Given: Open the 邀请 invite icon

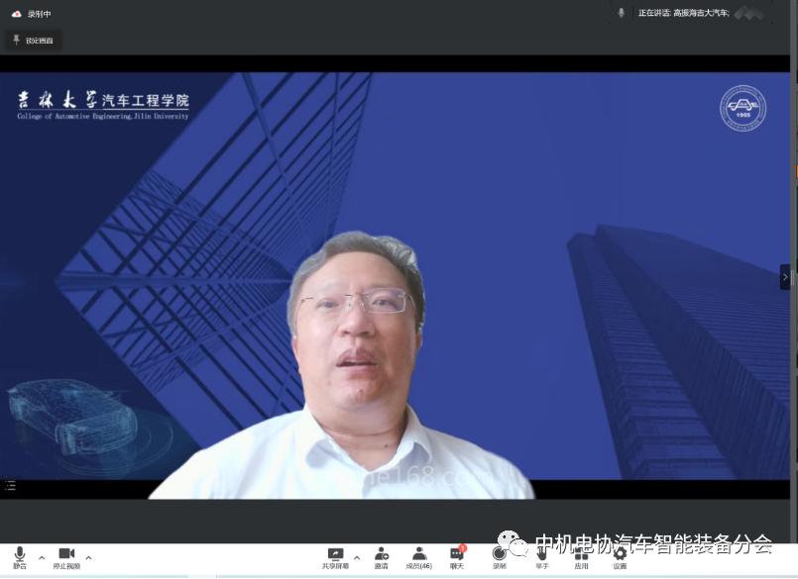Looking at the screenshot, I should [382, 557].
